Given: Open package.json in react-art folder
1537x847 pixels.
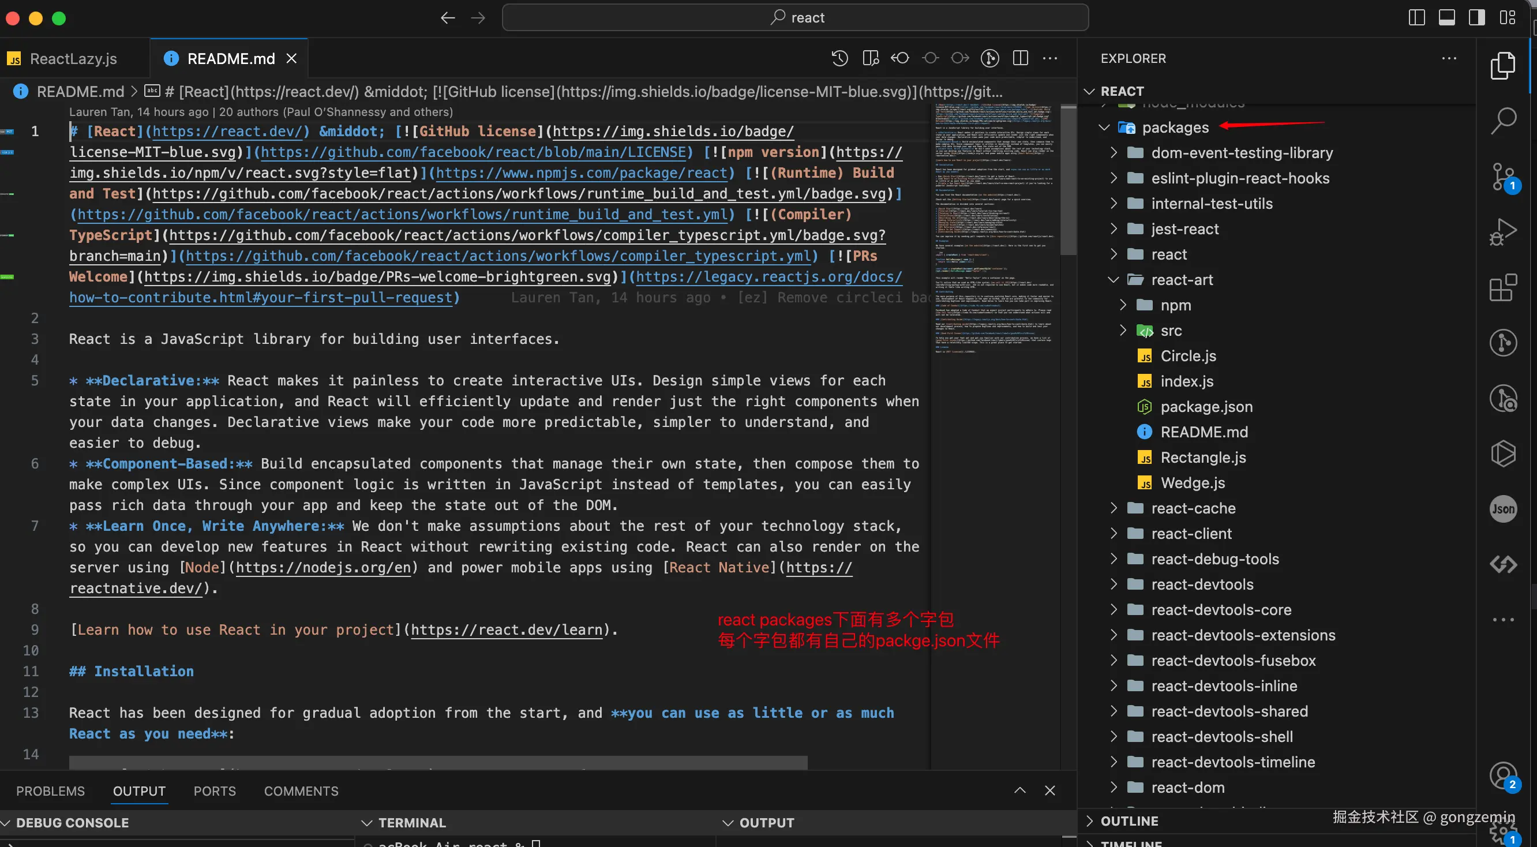Looking at the screenshot, I should pos(1206,407).
